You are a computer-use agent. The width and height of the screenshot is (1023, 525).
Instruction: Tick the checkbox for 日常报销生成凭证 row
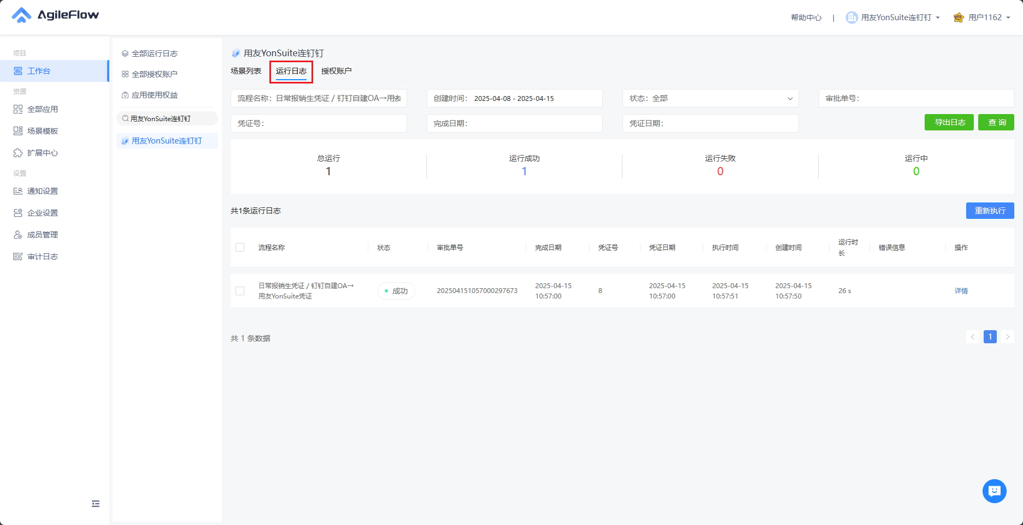tap(240, 291)
